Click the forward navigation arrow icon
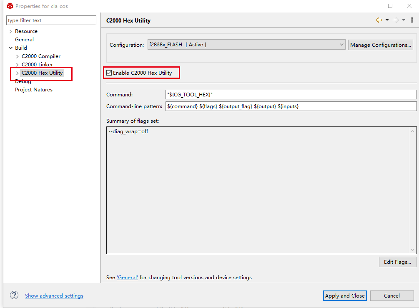 396,20
